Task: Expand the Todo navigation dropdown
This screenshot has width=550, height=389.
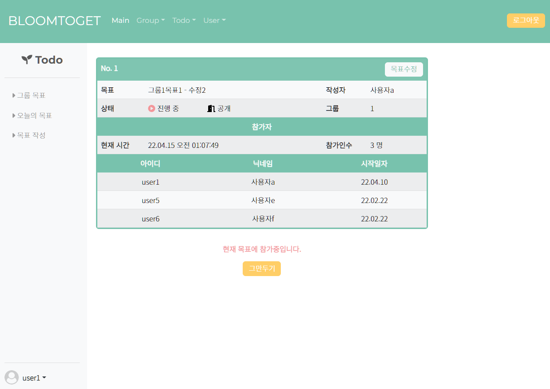Action: (x=184, y=21)
